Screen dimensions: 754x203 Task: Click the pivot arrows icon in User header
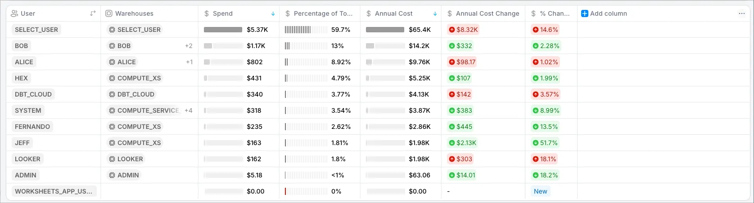tap(93, 13)
